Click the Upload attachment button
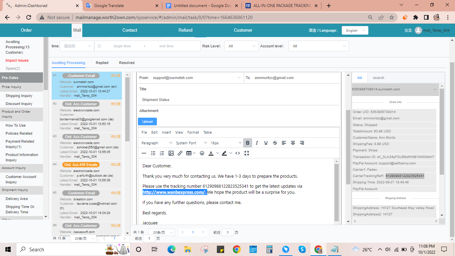This screenshot has width=455, height=256. pyautogui.click(x=147, y=122)
